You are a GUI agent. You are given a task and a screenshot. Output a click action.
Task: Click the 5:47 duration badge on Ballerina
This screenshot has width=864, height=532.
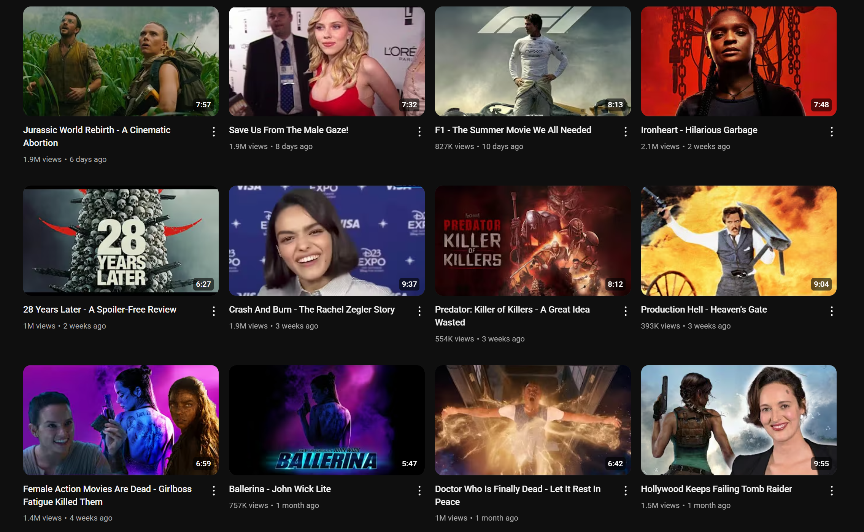[409, 464]
